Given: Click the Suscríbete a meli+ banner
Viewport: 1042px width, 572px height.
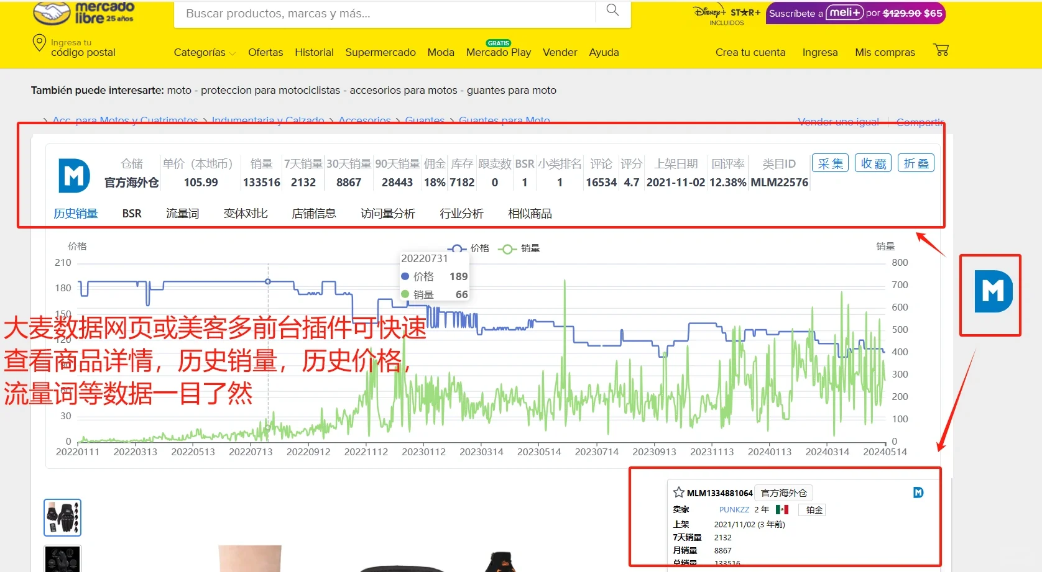Looking at the screenshot, I should click(x=855, y=13).
